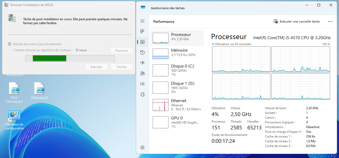Click the Prise en charge d'Hyper-V Oui value
Viewport: 339px width, 158px height.
309,132
